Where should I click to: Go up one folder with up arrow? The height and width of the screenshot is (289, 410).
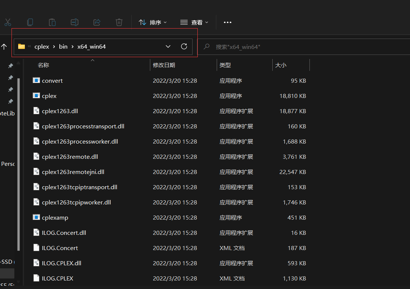pyautogui.click(x=4, y=47)
